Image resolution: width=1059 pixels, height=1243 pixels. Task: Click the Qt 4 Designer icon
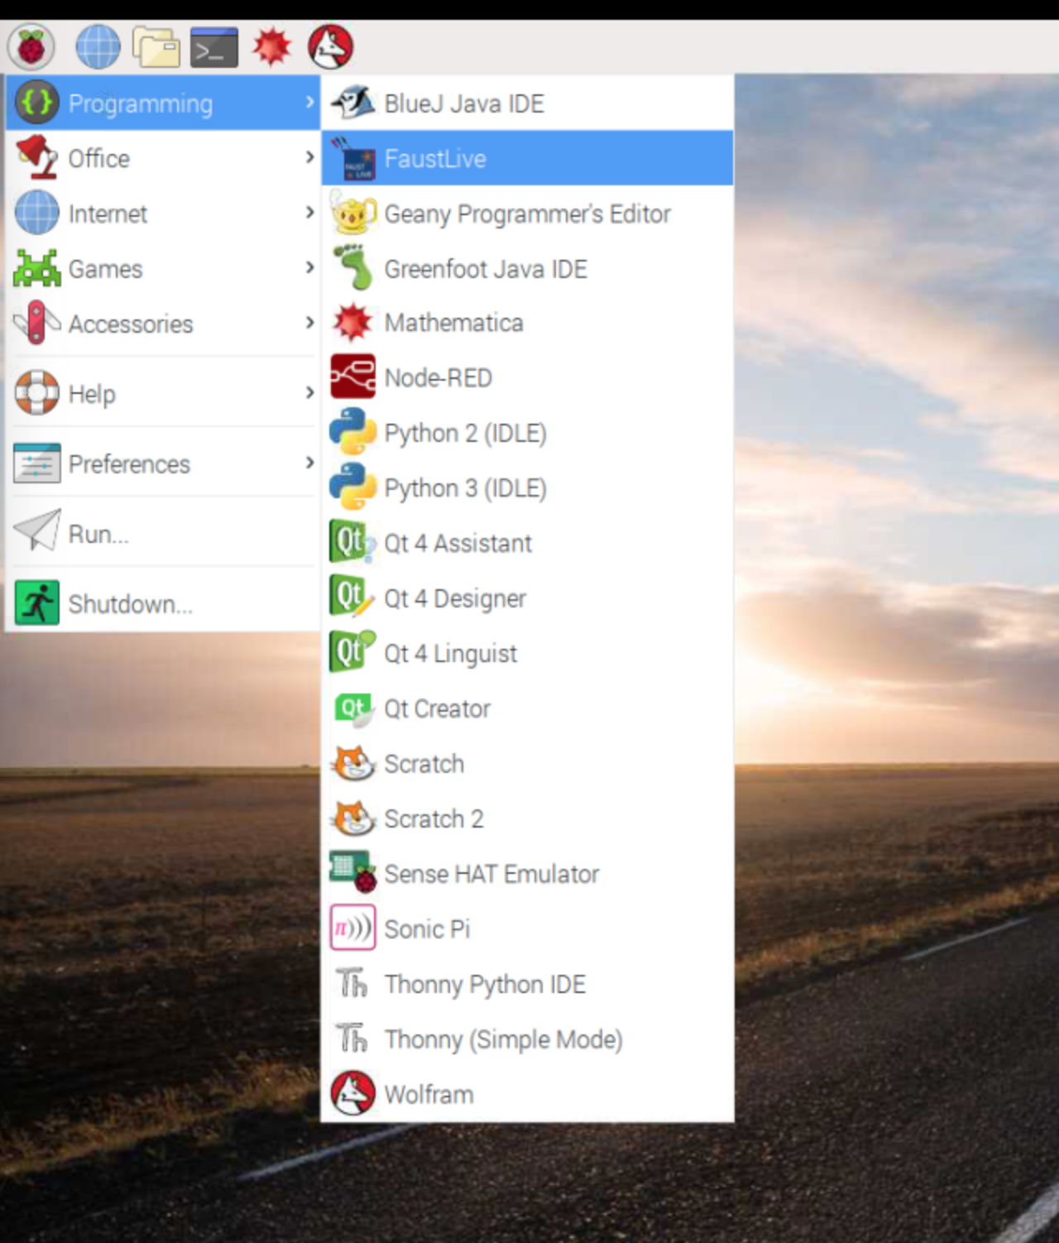click(353, 598)
